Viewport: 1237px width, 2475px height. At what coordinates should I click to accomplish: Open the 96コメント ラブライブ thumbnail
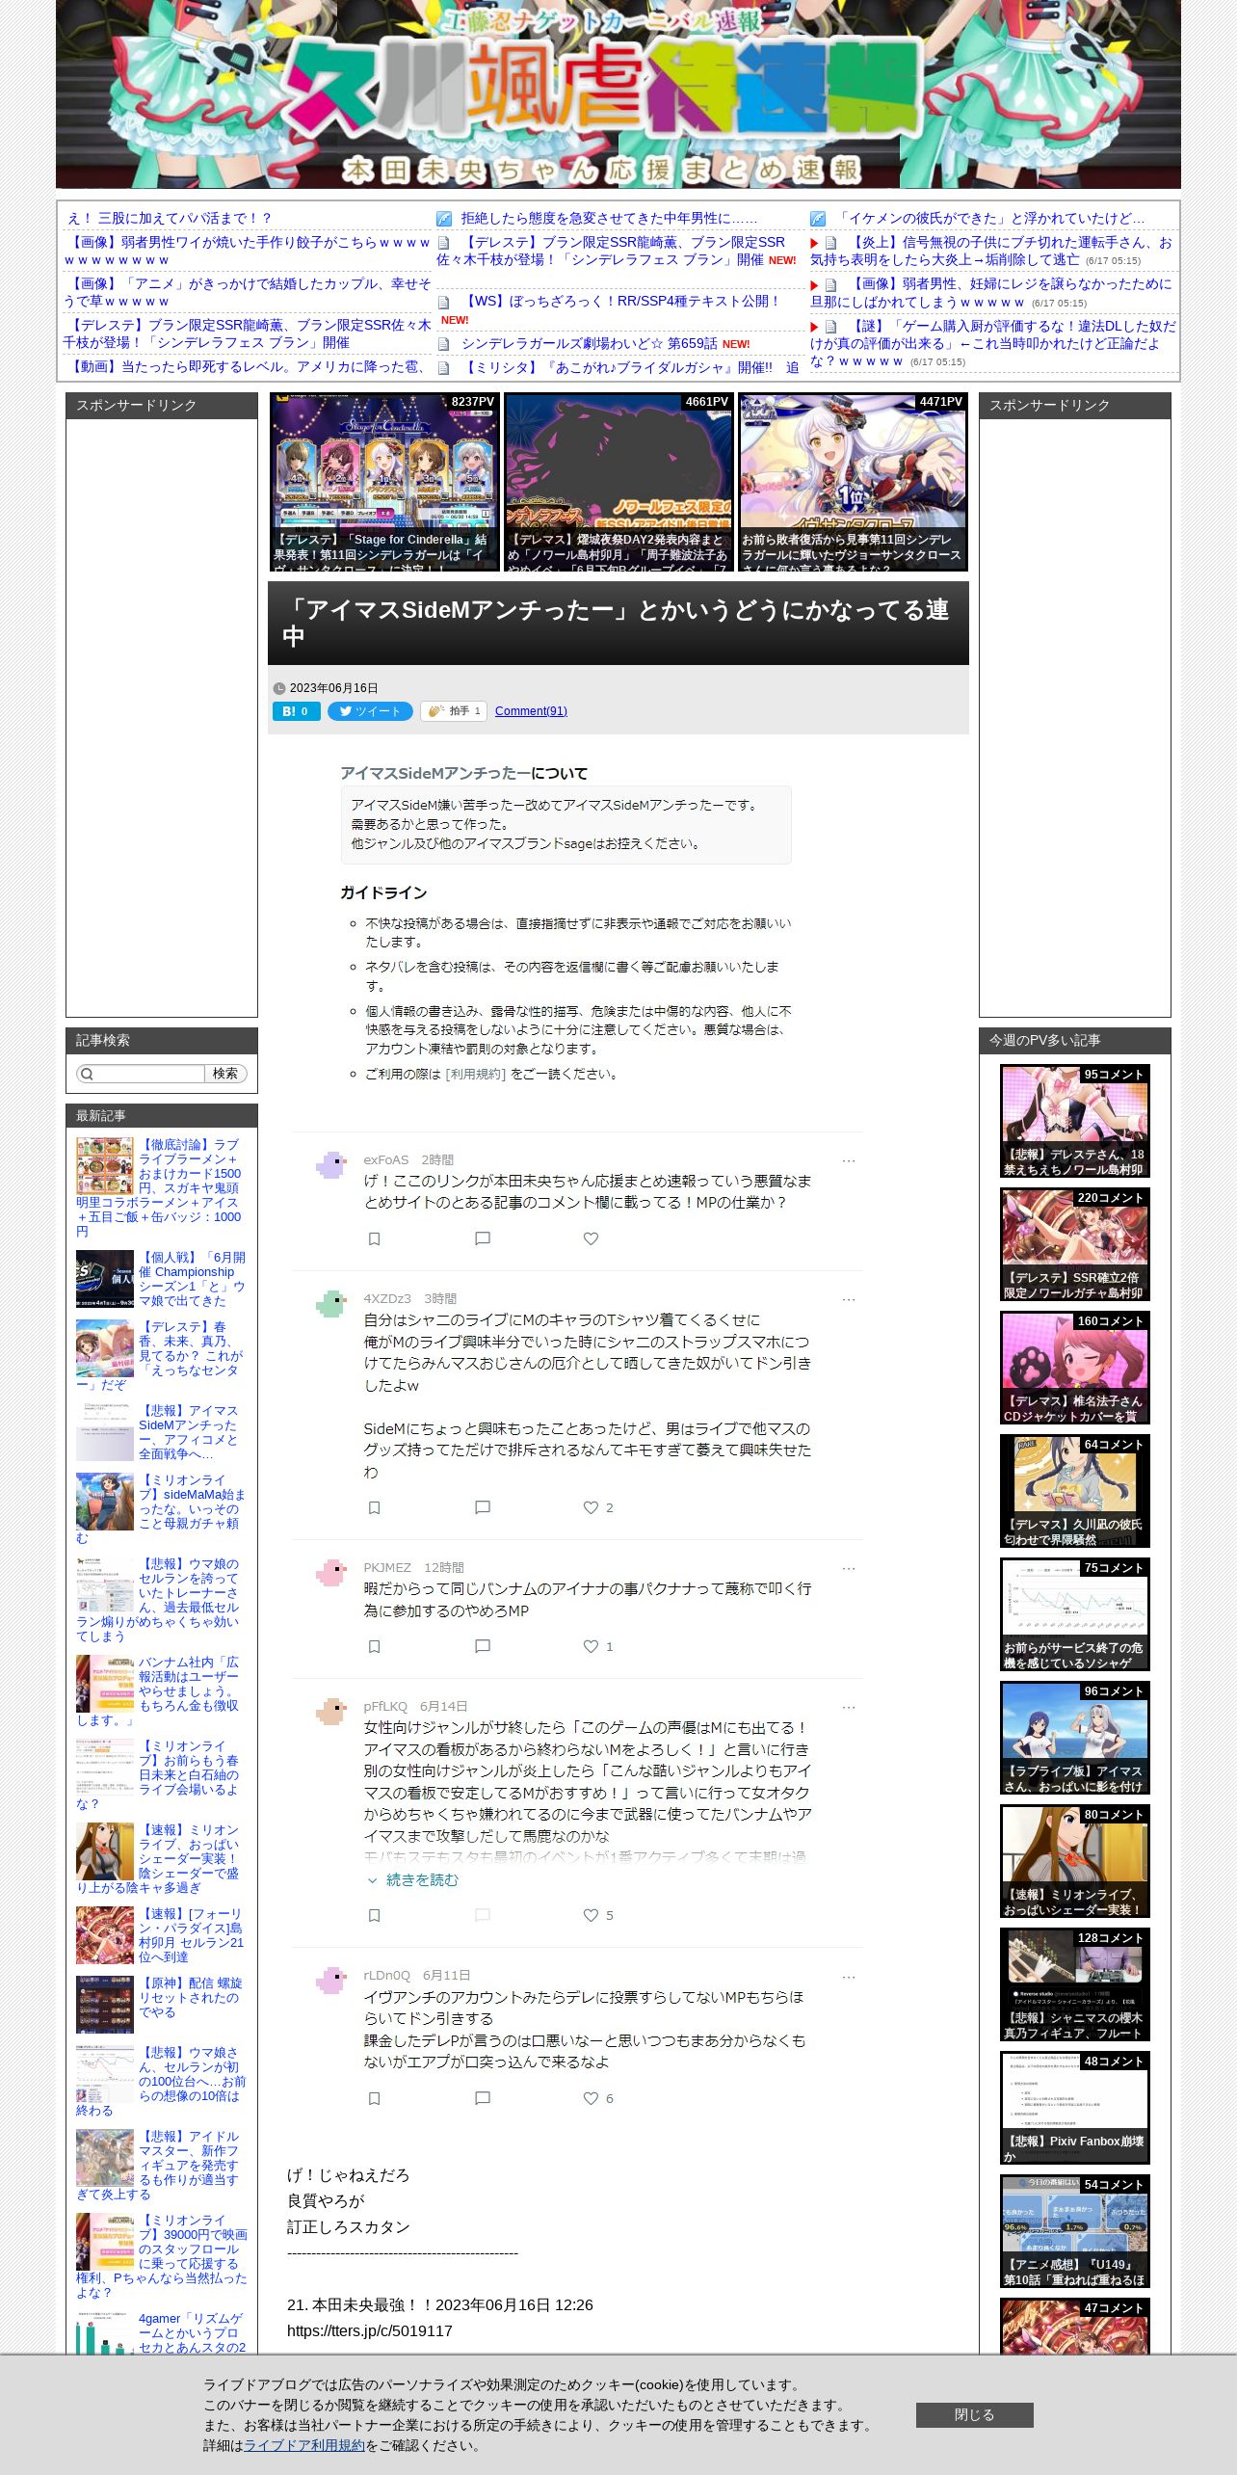1075,1738
